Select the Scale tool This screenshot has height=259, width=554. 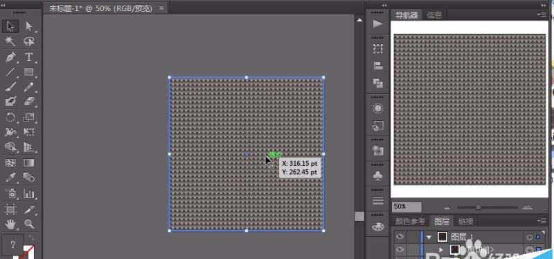pos(29,117)
